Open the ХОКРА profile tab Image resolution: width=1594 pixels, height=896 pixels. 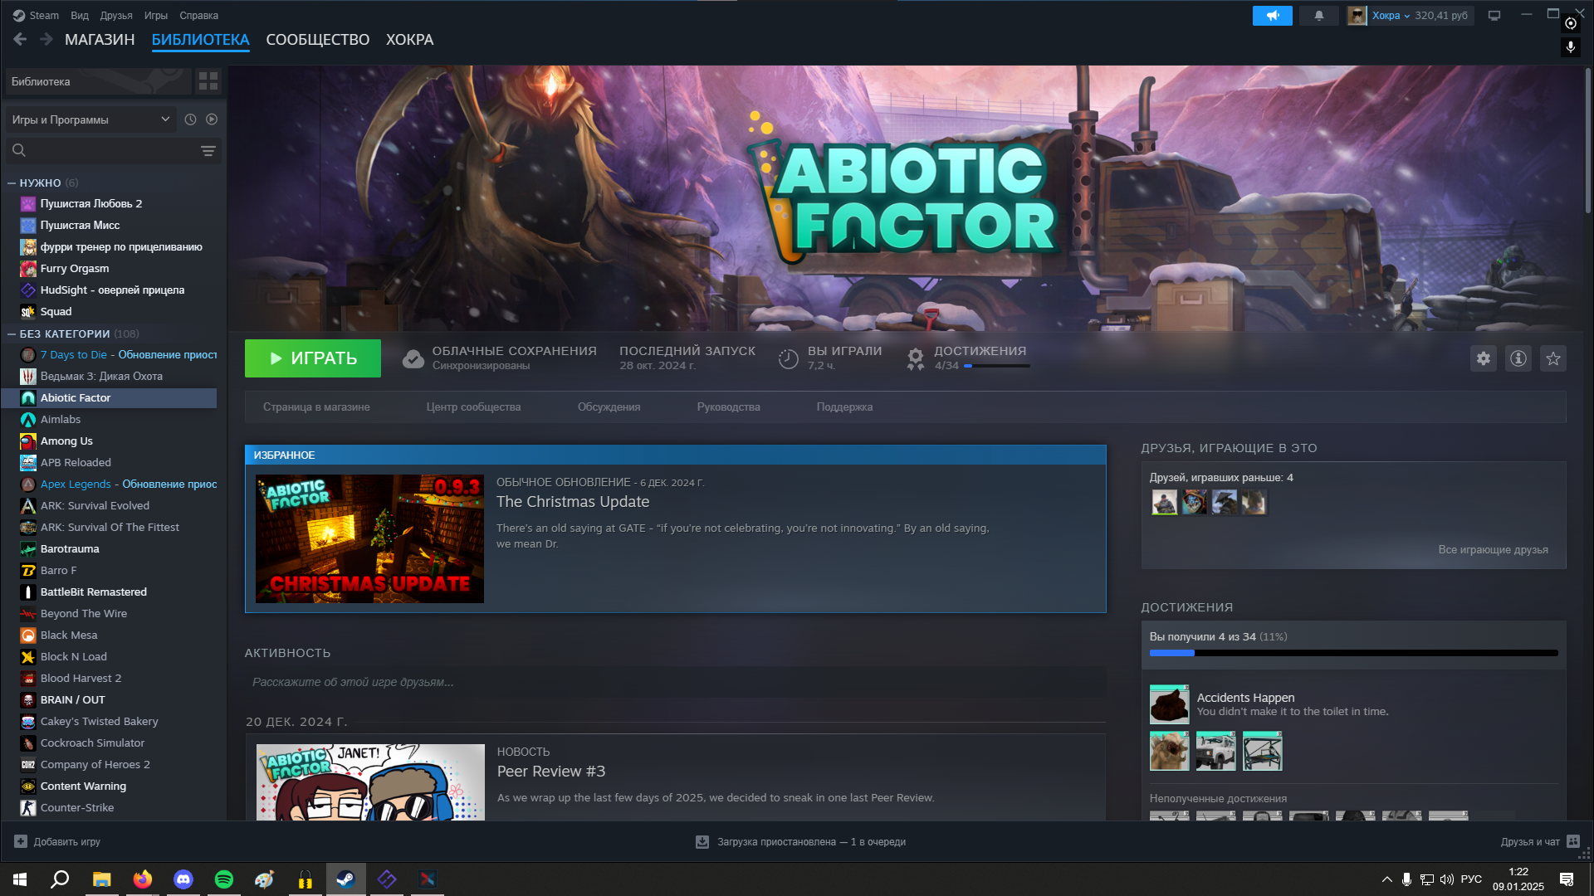(409, 40)
